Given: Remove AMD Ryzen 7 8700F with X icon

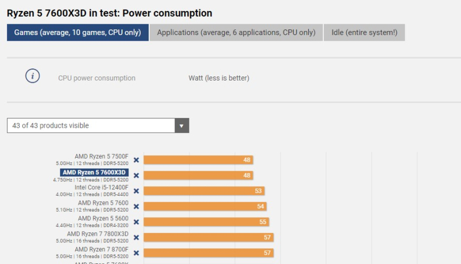Looking at the screenshot, I should coord(136,252).
